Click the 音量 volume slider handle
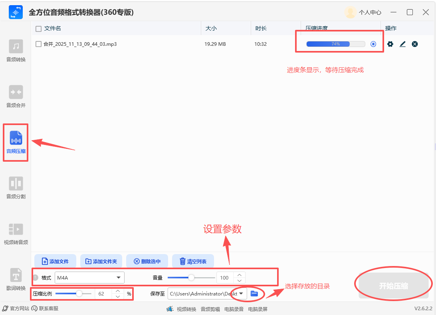The height and width of the screenshot is (315, 436). [191, 278]
